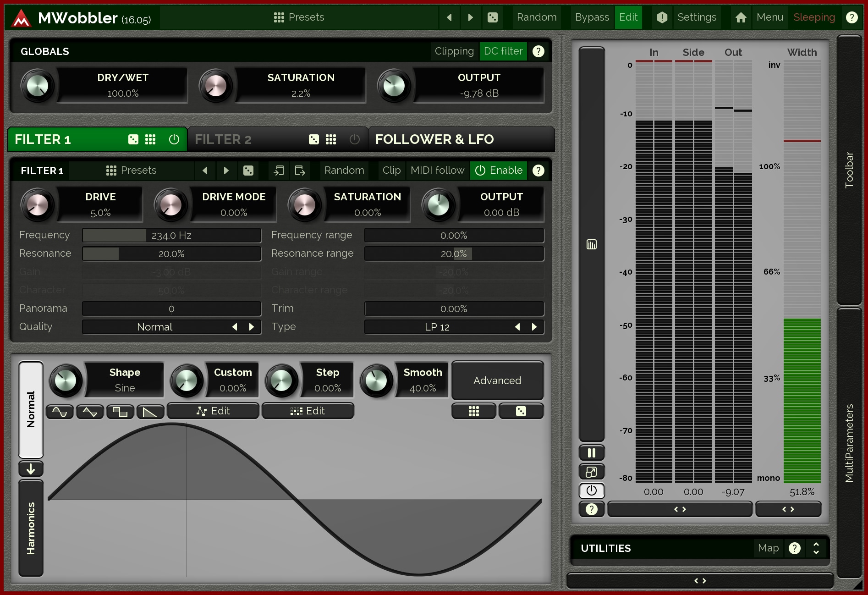Screen dimensions: 868x595
Task: Click the Globals Saturation knob
Action: coord(216,86)
